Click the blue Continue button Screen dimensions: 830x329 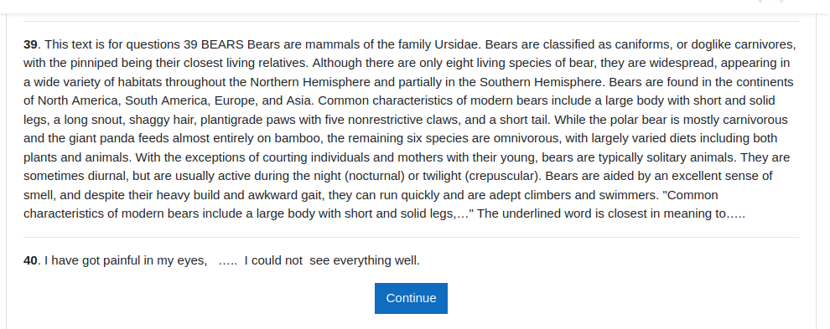point(411,298)
